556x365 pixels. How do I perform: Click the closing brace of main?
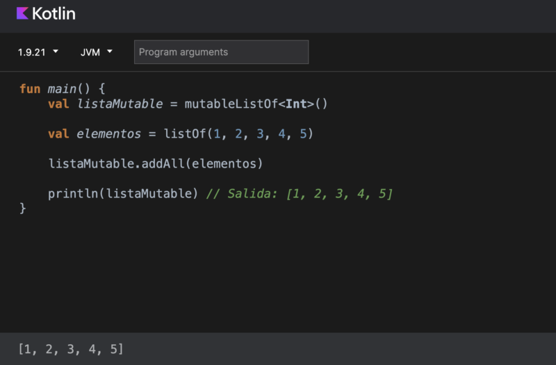[23, 208]
